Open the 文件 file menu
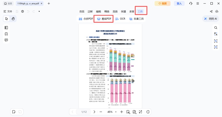 8,11
